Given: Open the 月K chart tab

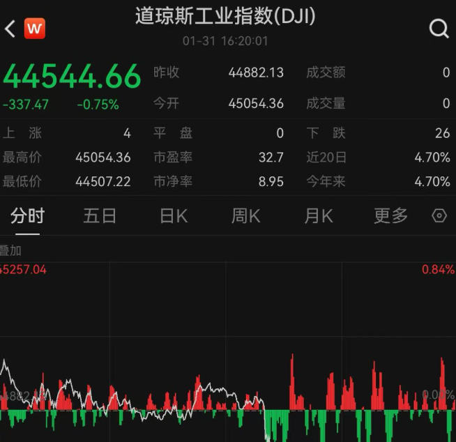Looking at the screenshot, I should coord(318,216).
